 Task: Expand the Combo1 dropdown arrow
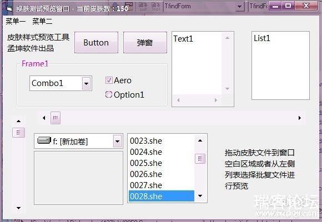[x=86, y=83]
